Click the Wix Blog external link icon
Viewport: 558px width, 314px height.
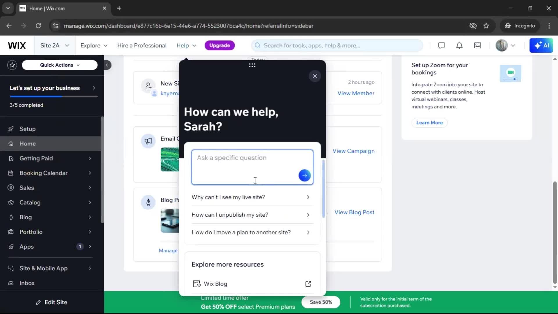click(308, 284)
